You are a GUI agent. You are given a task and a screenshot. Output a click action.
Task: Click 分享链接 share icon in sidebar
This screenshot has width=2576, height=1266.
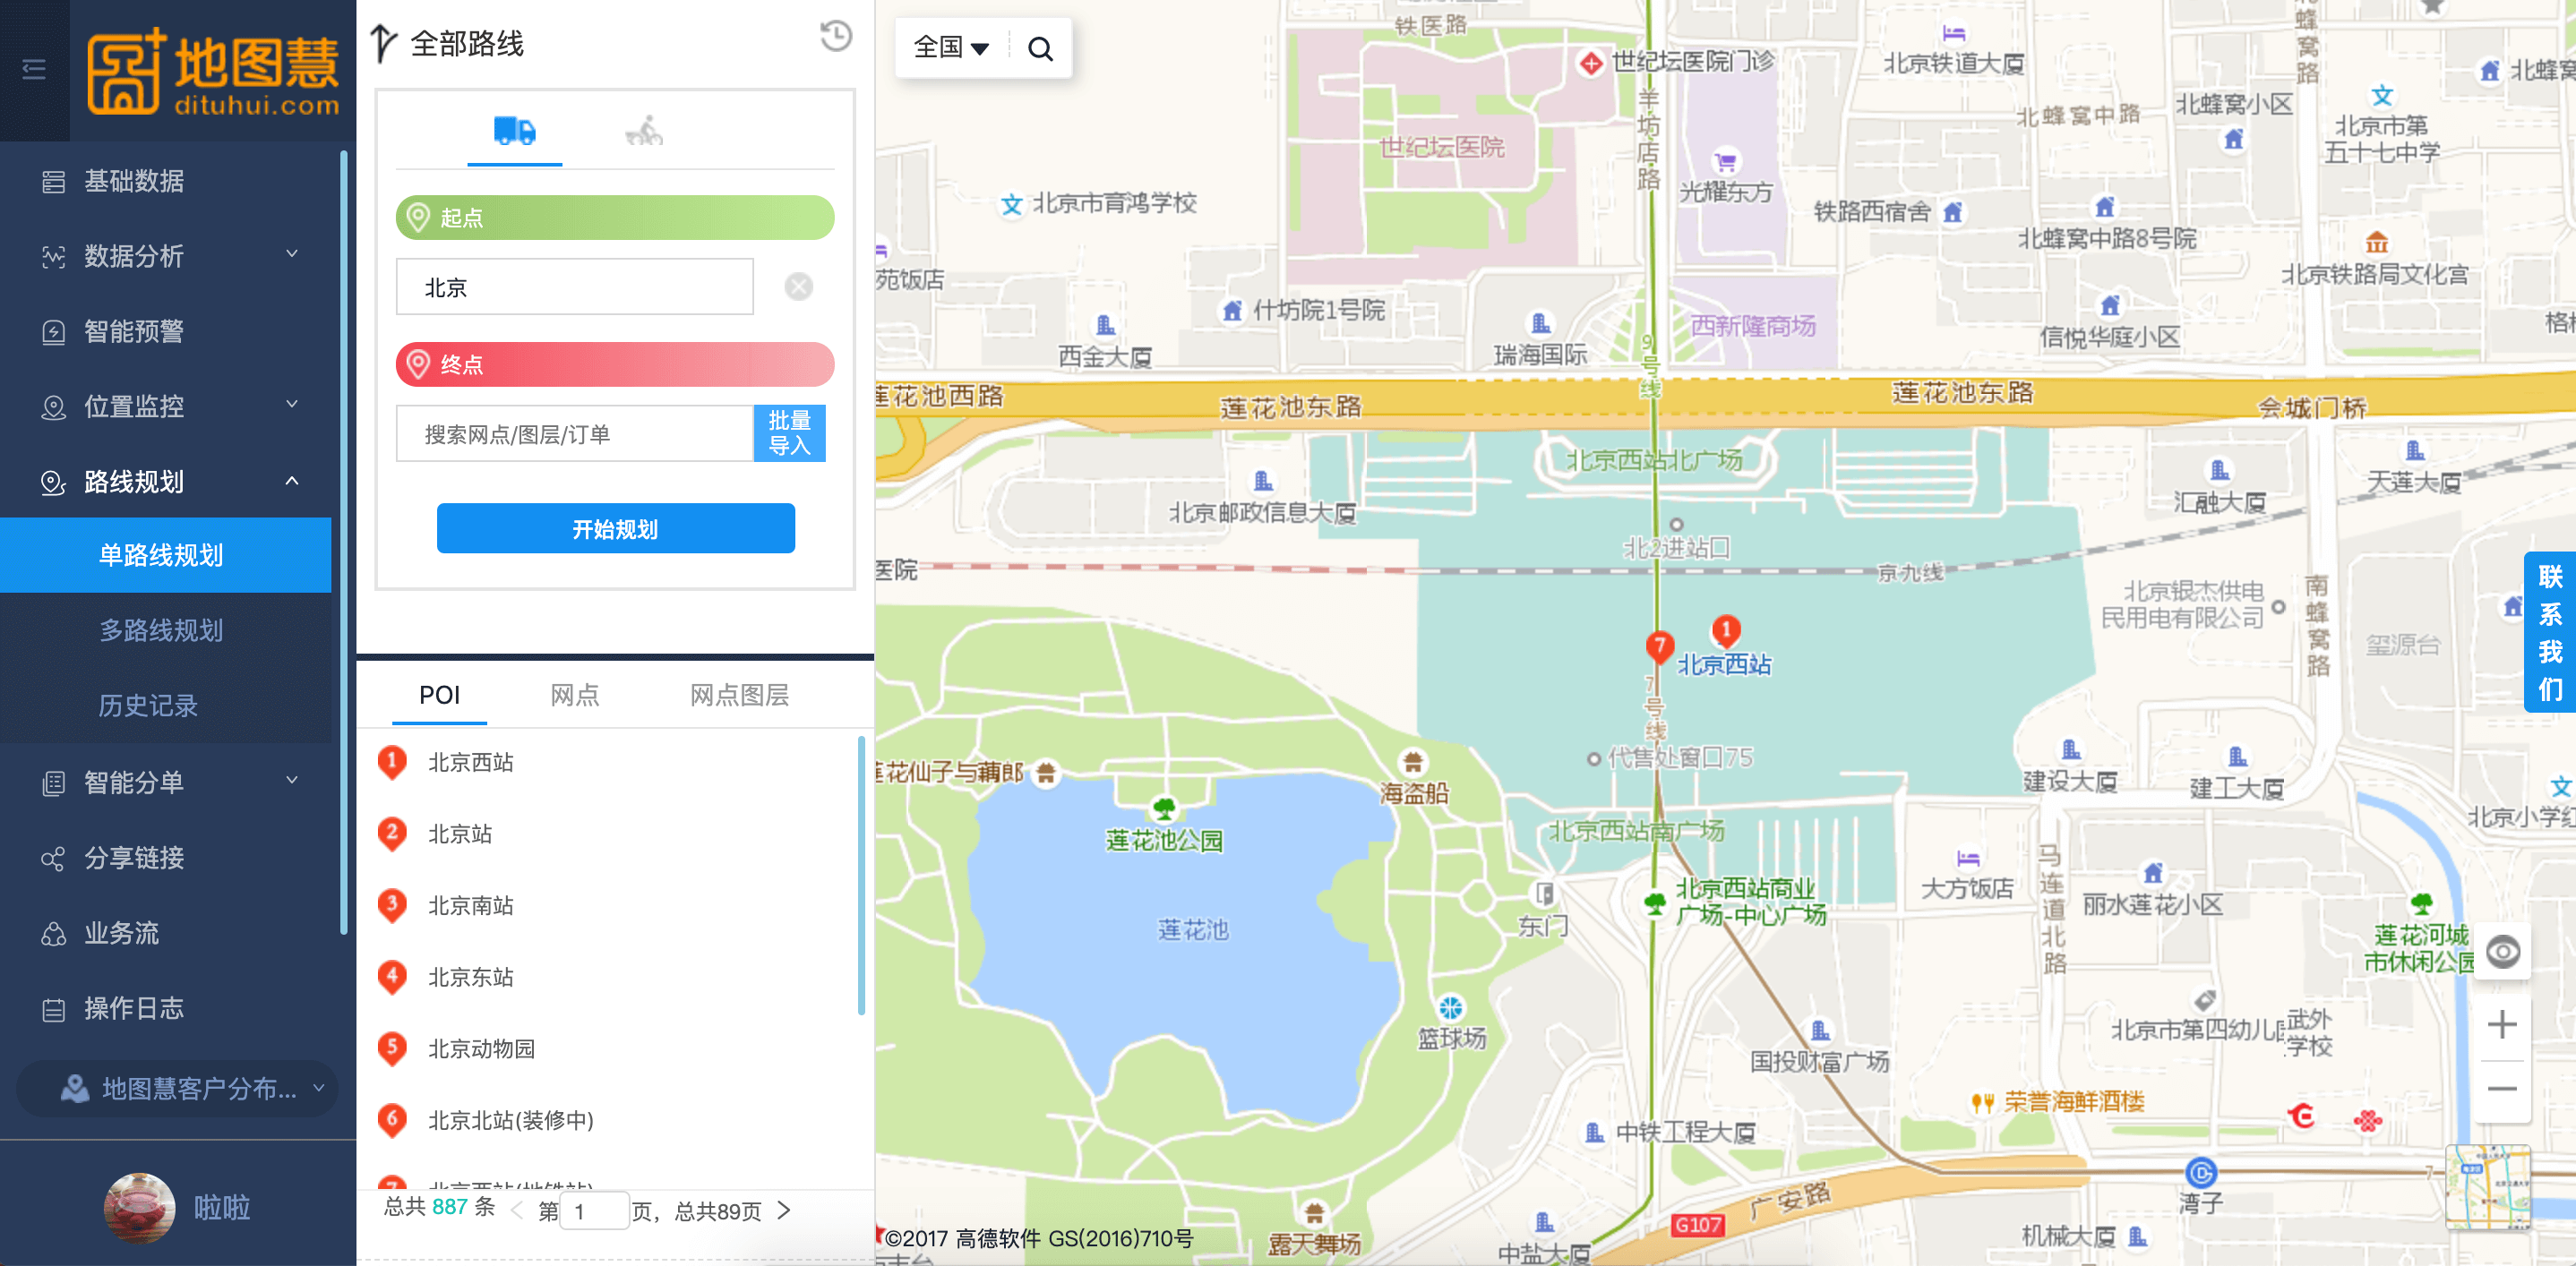tap(53, 859)
